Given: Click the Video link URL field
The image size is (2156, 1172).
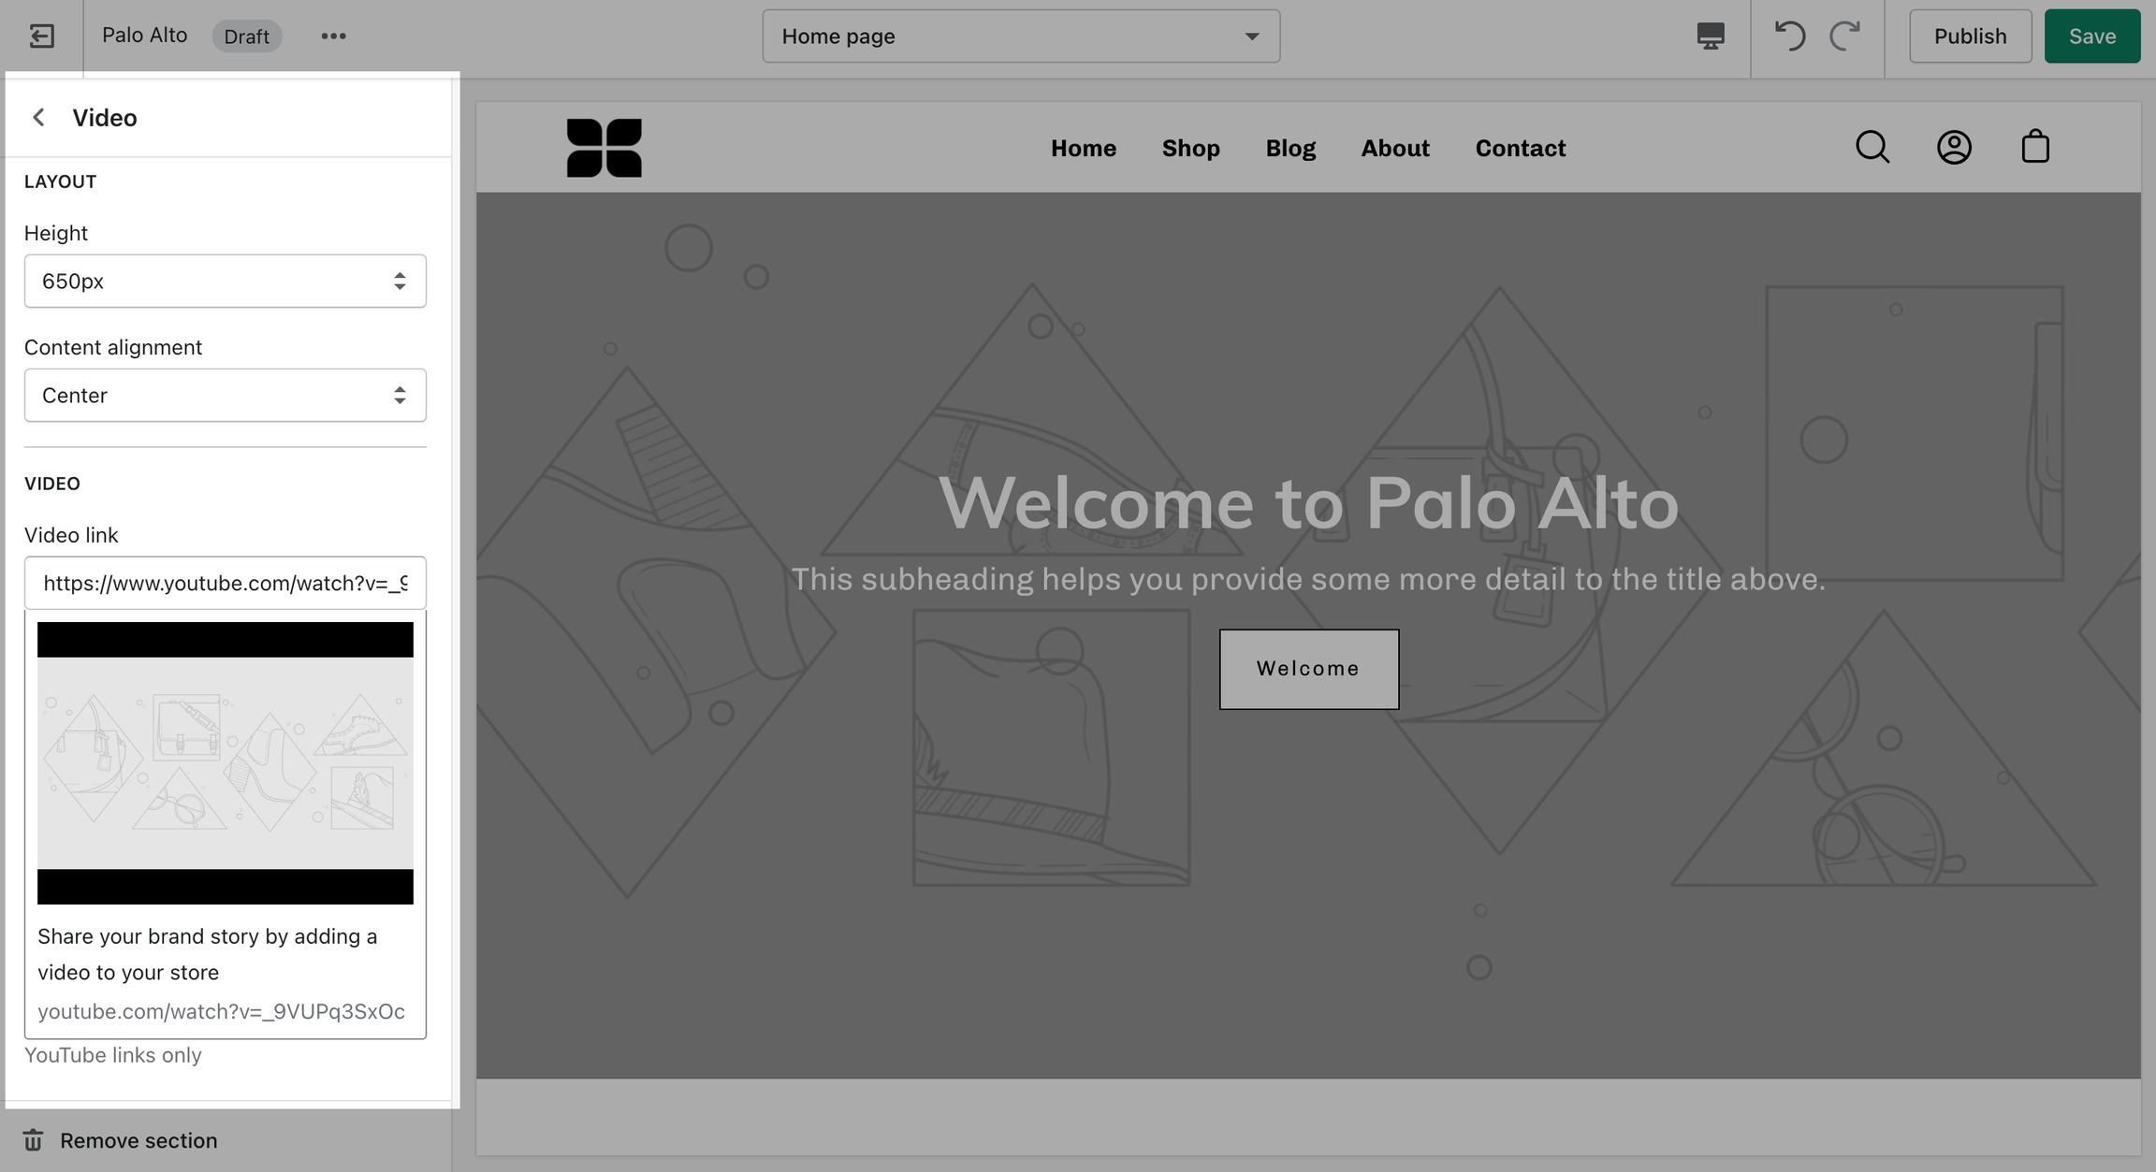Looking at the screenshot, I should click(225, 584).
